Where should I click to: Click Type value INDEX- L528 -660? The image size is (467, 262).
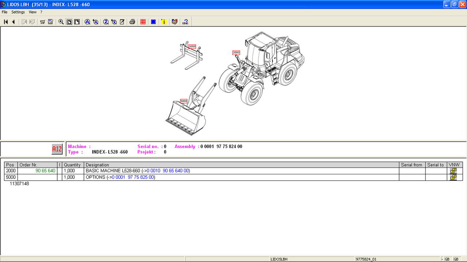[110, 152]
